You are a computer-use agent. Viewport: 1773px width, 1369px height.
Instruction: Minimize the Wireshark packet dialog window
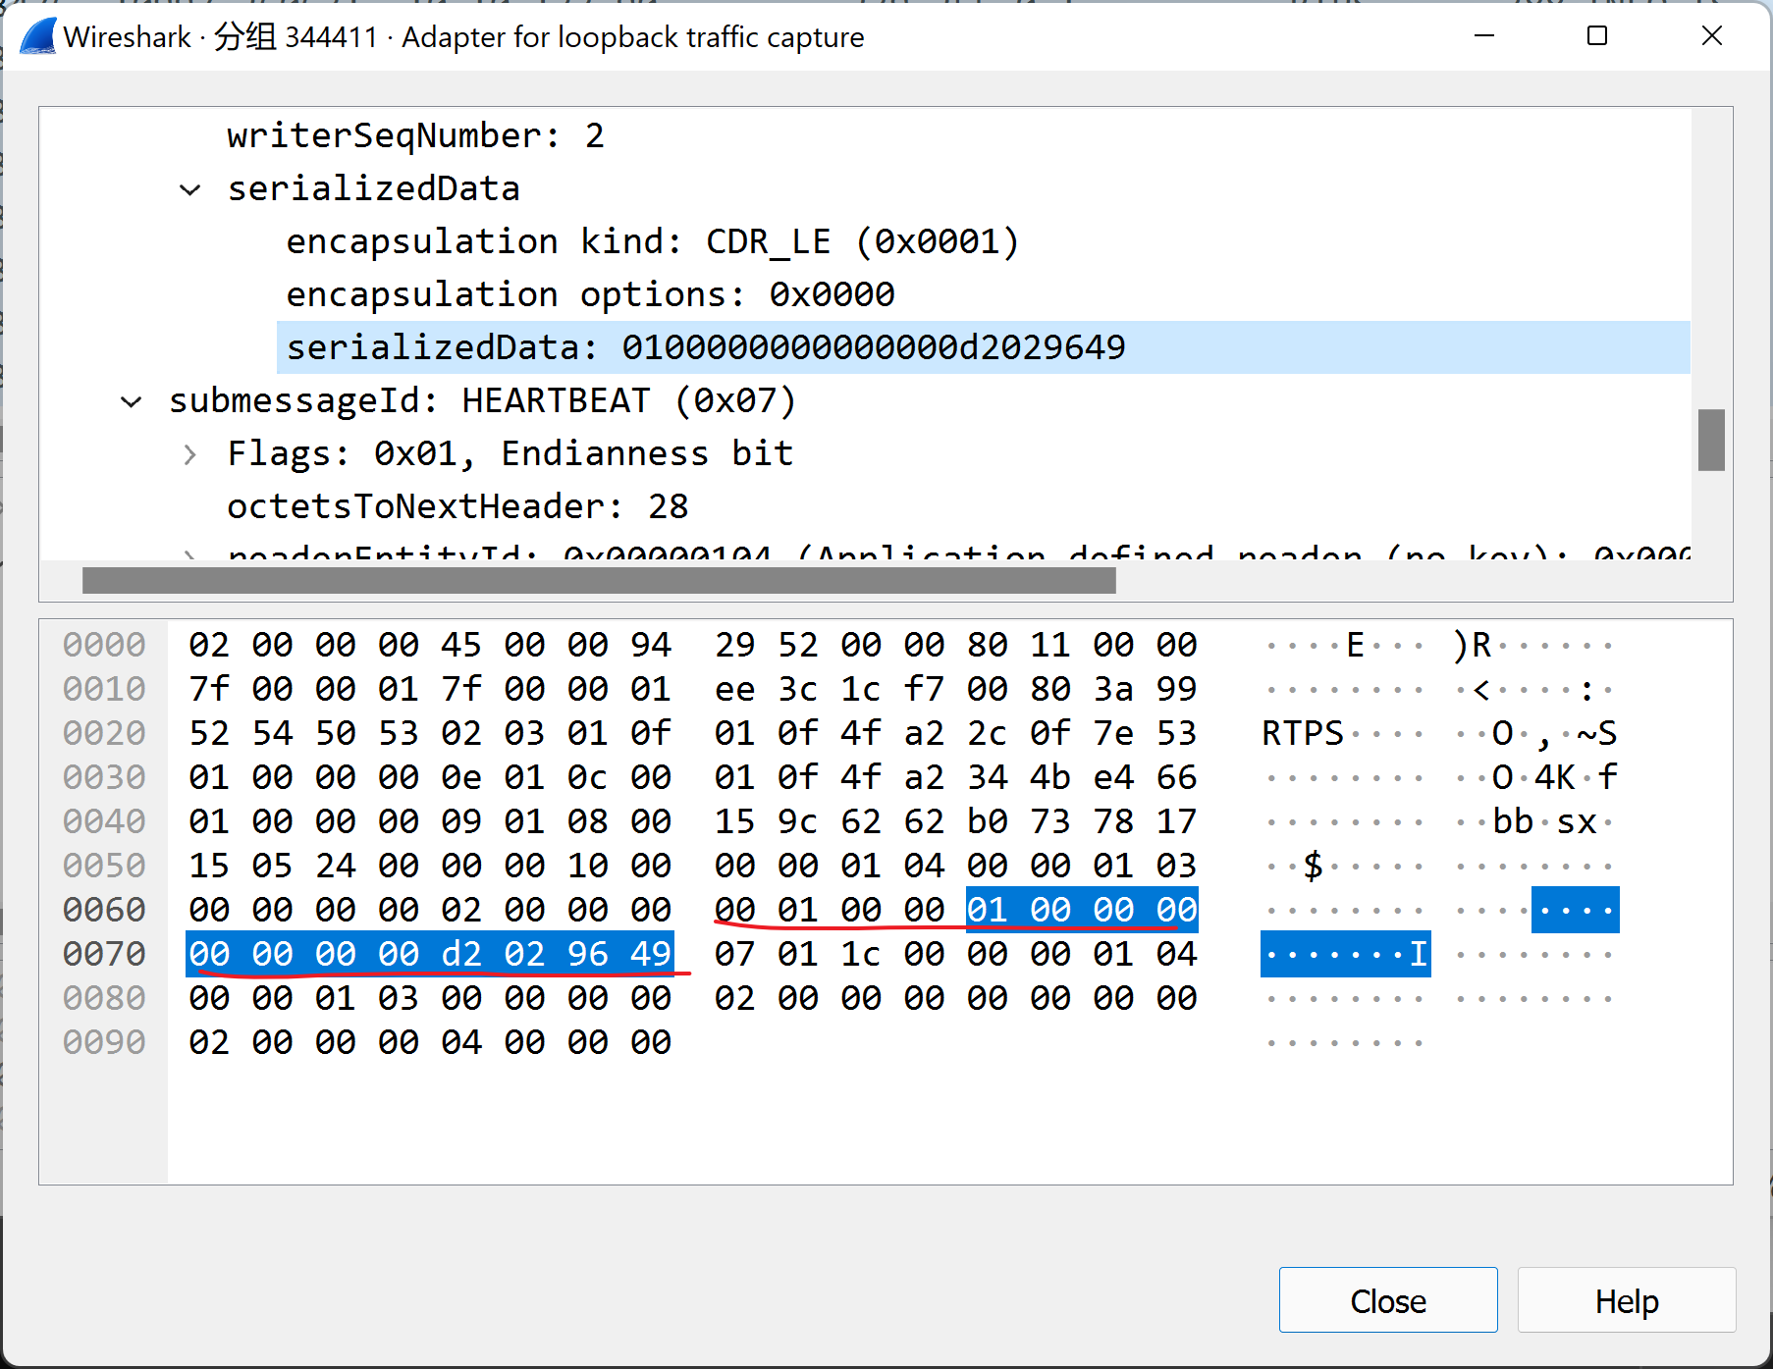click(x=1482, y=35)
